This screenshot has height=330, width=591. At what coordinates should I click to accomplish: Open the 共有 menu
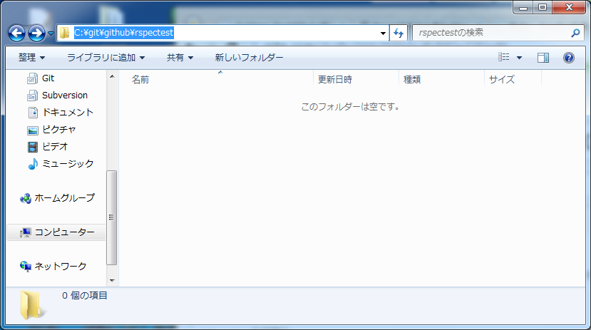[x=180, y=58]
